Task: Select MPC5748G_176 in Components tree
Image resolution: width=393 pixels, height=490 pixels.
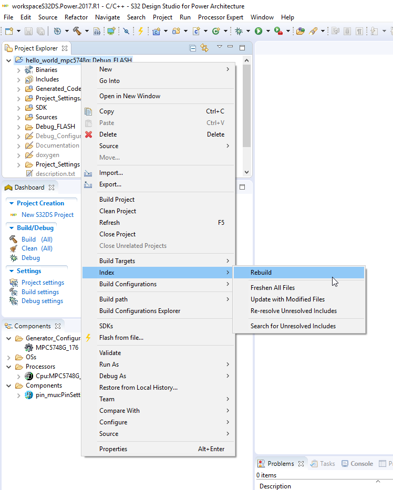Action: coord(57,348)
